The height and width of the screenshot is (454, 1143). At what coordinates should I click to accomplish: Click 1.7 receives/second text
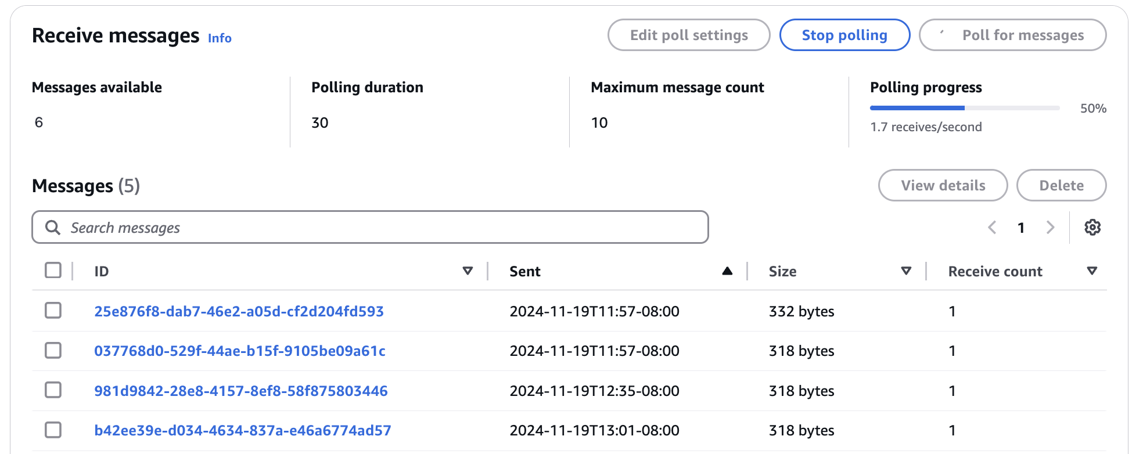(926, 127)
